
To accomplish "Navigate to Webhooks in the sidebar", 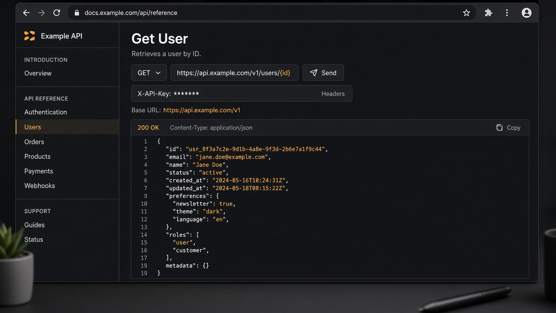I will click(40, 186).
